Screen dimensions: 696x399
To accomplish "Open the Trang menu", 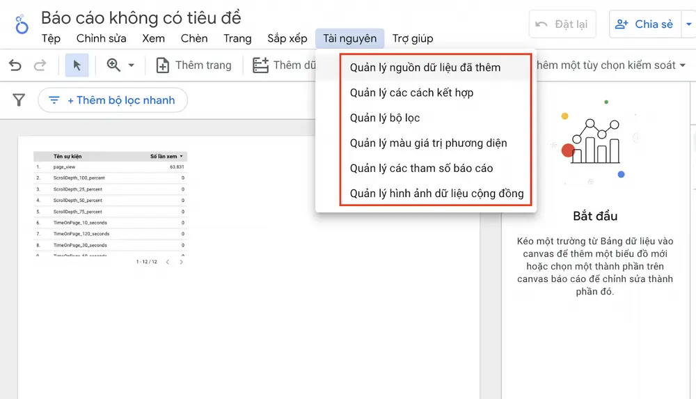I will coord(237,39).
